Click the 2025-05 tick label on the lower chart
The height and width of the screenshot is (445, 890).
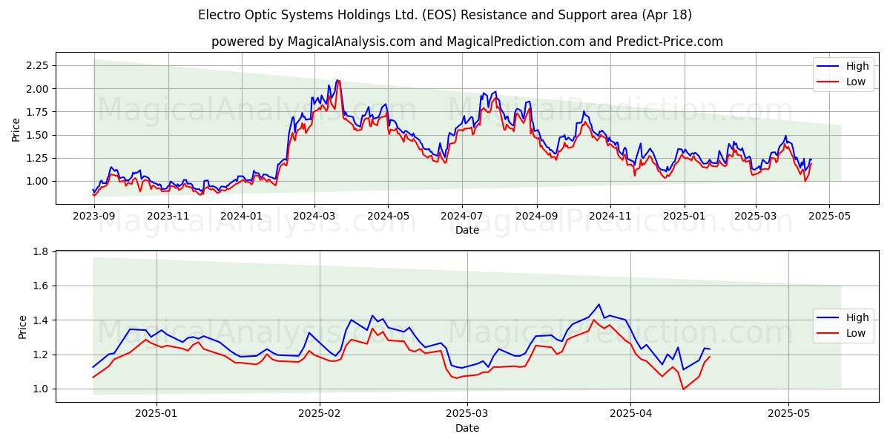(x=788, y=413)
